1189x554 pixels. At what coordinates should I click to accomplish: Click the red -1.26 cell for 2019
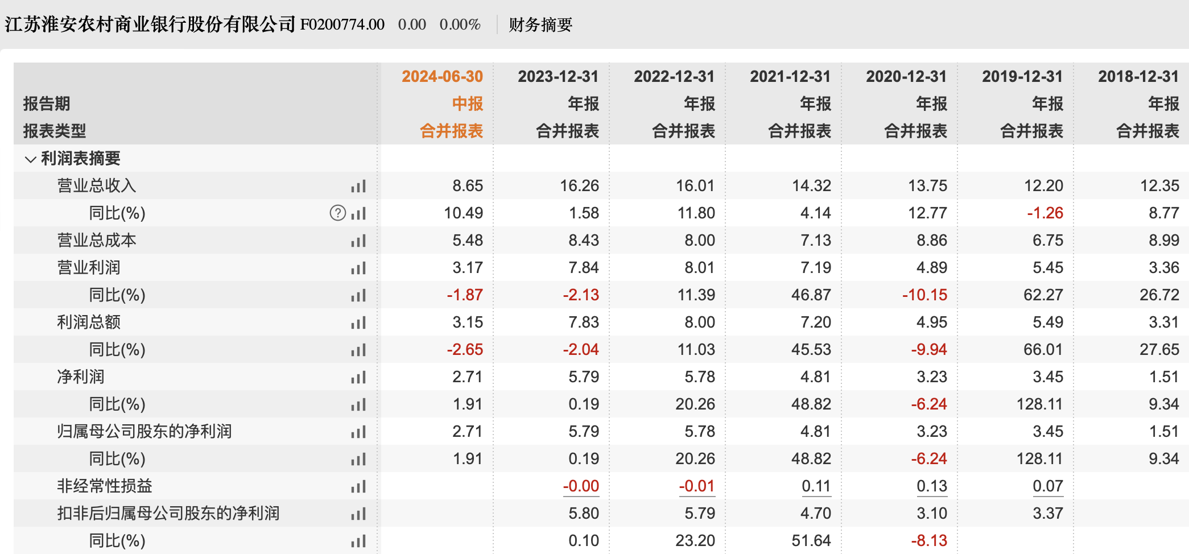coord(1045,213)
